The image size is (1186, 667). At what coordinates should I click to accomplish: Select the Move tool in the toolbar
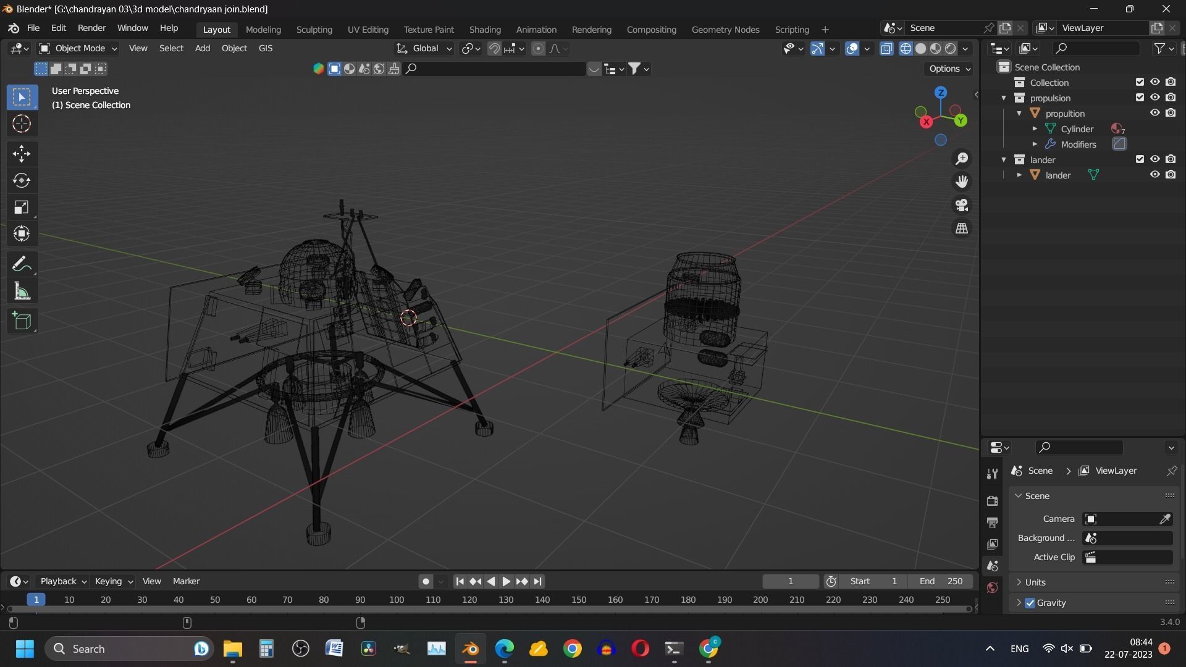click(22, 153)
